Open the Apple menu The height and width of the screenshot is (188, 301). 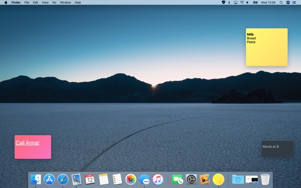(6, 2)
